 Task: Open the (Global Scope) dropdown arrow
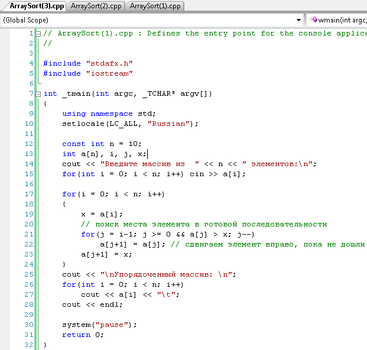[298, 20]
